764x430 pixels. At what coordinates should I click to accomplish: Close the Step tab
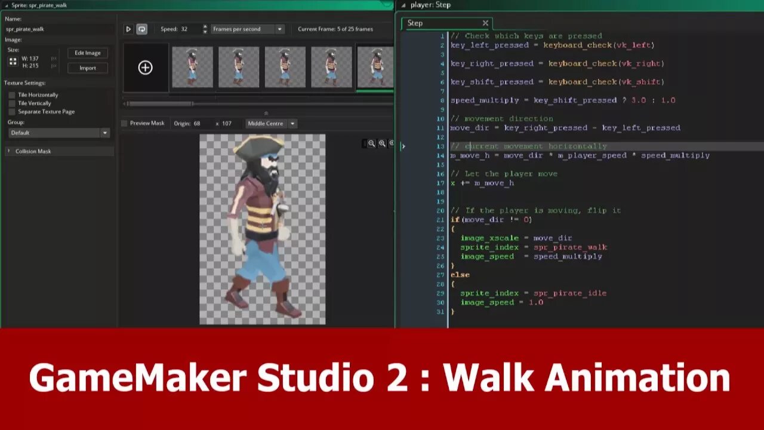485,23
